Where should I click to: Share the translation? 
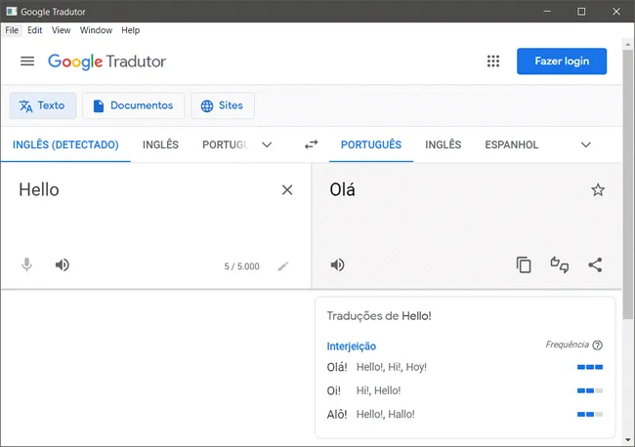(x=595, y=264)
